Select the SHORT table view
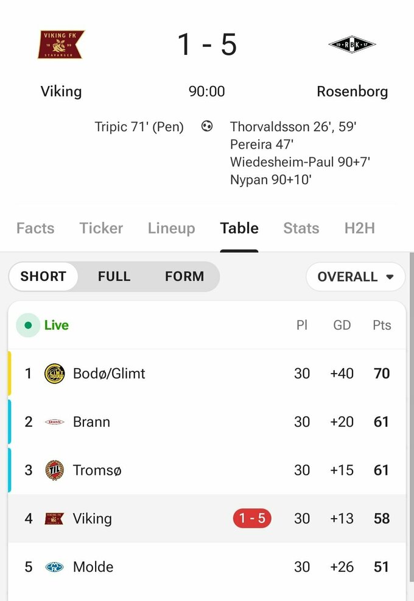The width and height of the screenshot is (414, 601). click(x=43, y=276)
